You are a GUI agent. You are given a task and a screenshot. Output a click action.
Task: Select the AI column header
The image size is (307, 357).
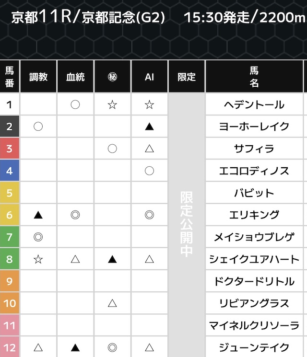(x=149, y=77)
